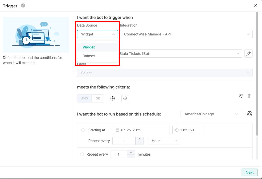The width and height of the screenshot is (262, 179).
Task: Increase the repeat-every hour stepper value
Action: pos(139,139)
